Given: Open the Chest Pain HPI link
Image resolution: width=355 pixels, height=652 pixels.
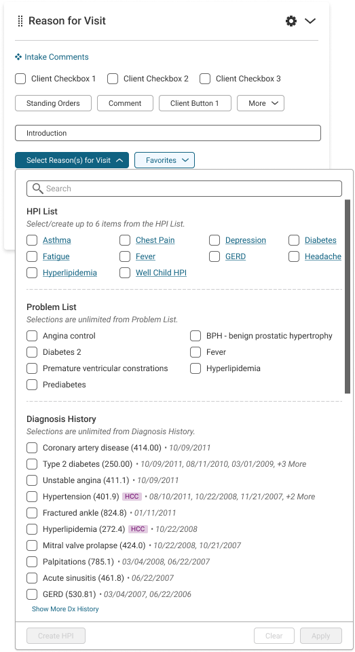Looking at the screenshot, I should [x=155, y=240].
